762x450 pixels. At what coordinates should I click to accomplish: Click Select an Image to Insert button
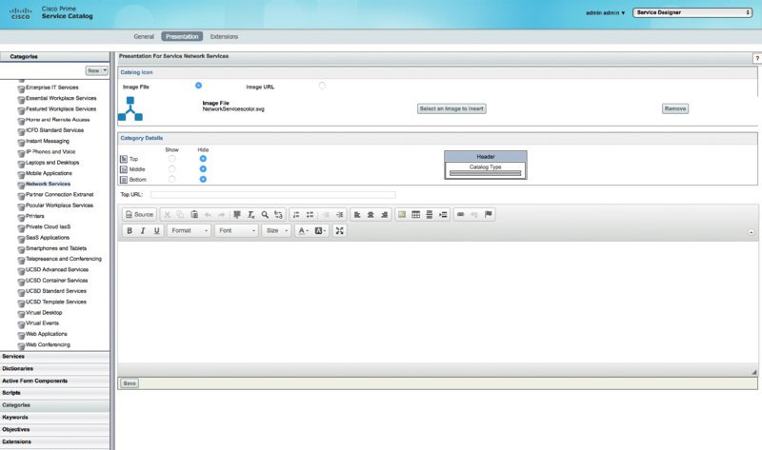tap(451, 108)
